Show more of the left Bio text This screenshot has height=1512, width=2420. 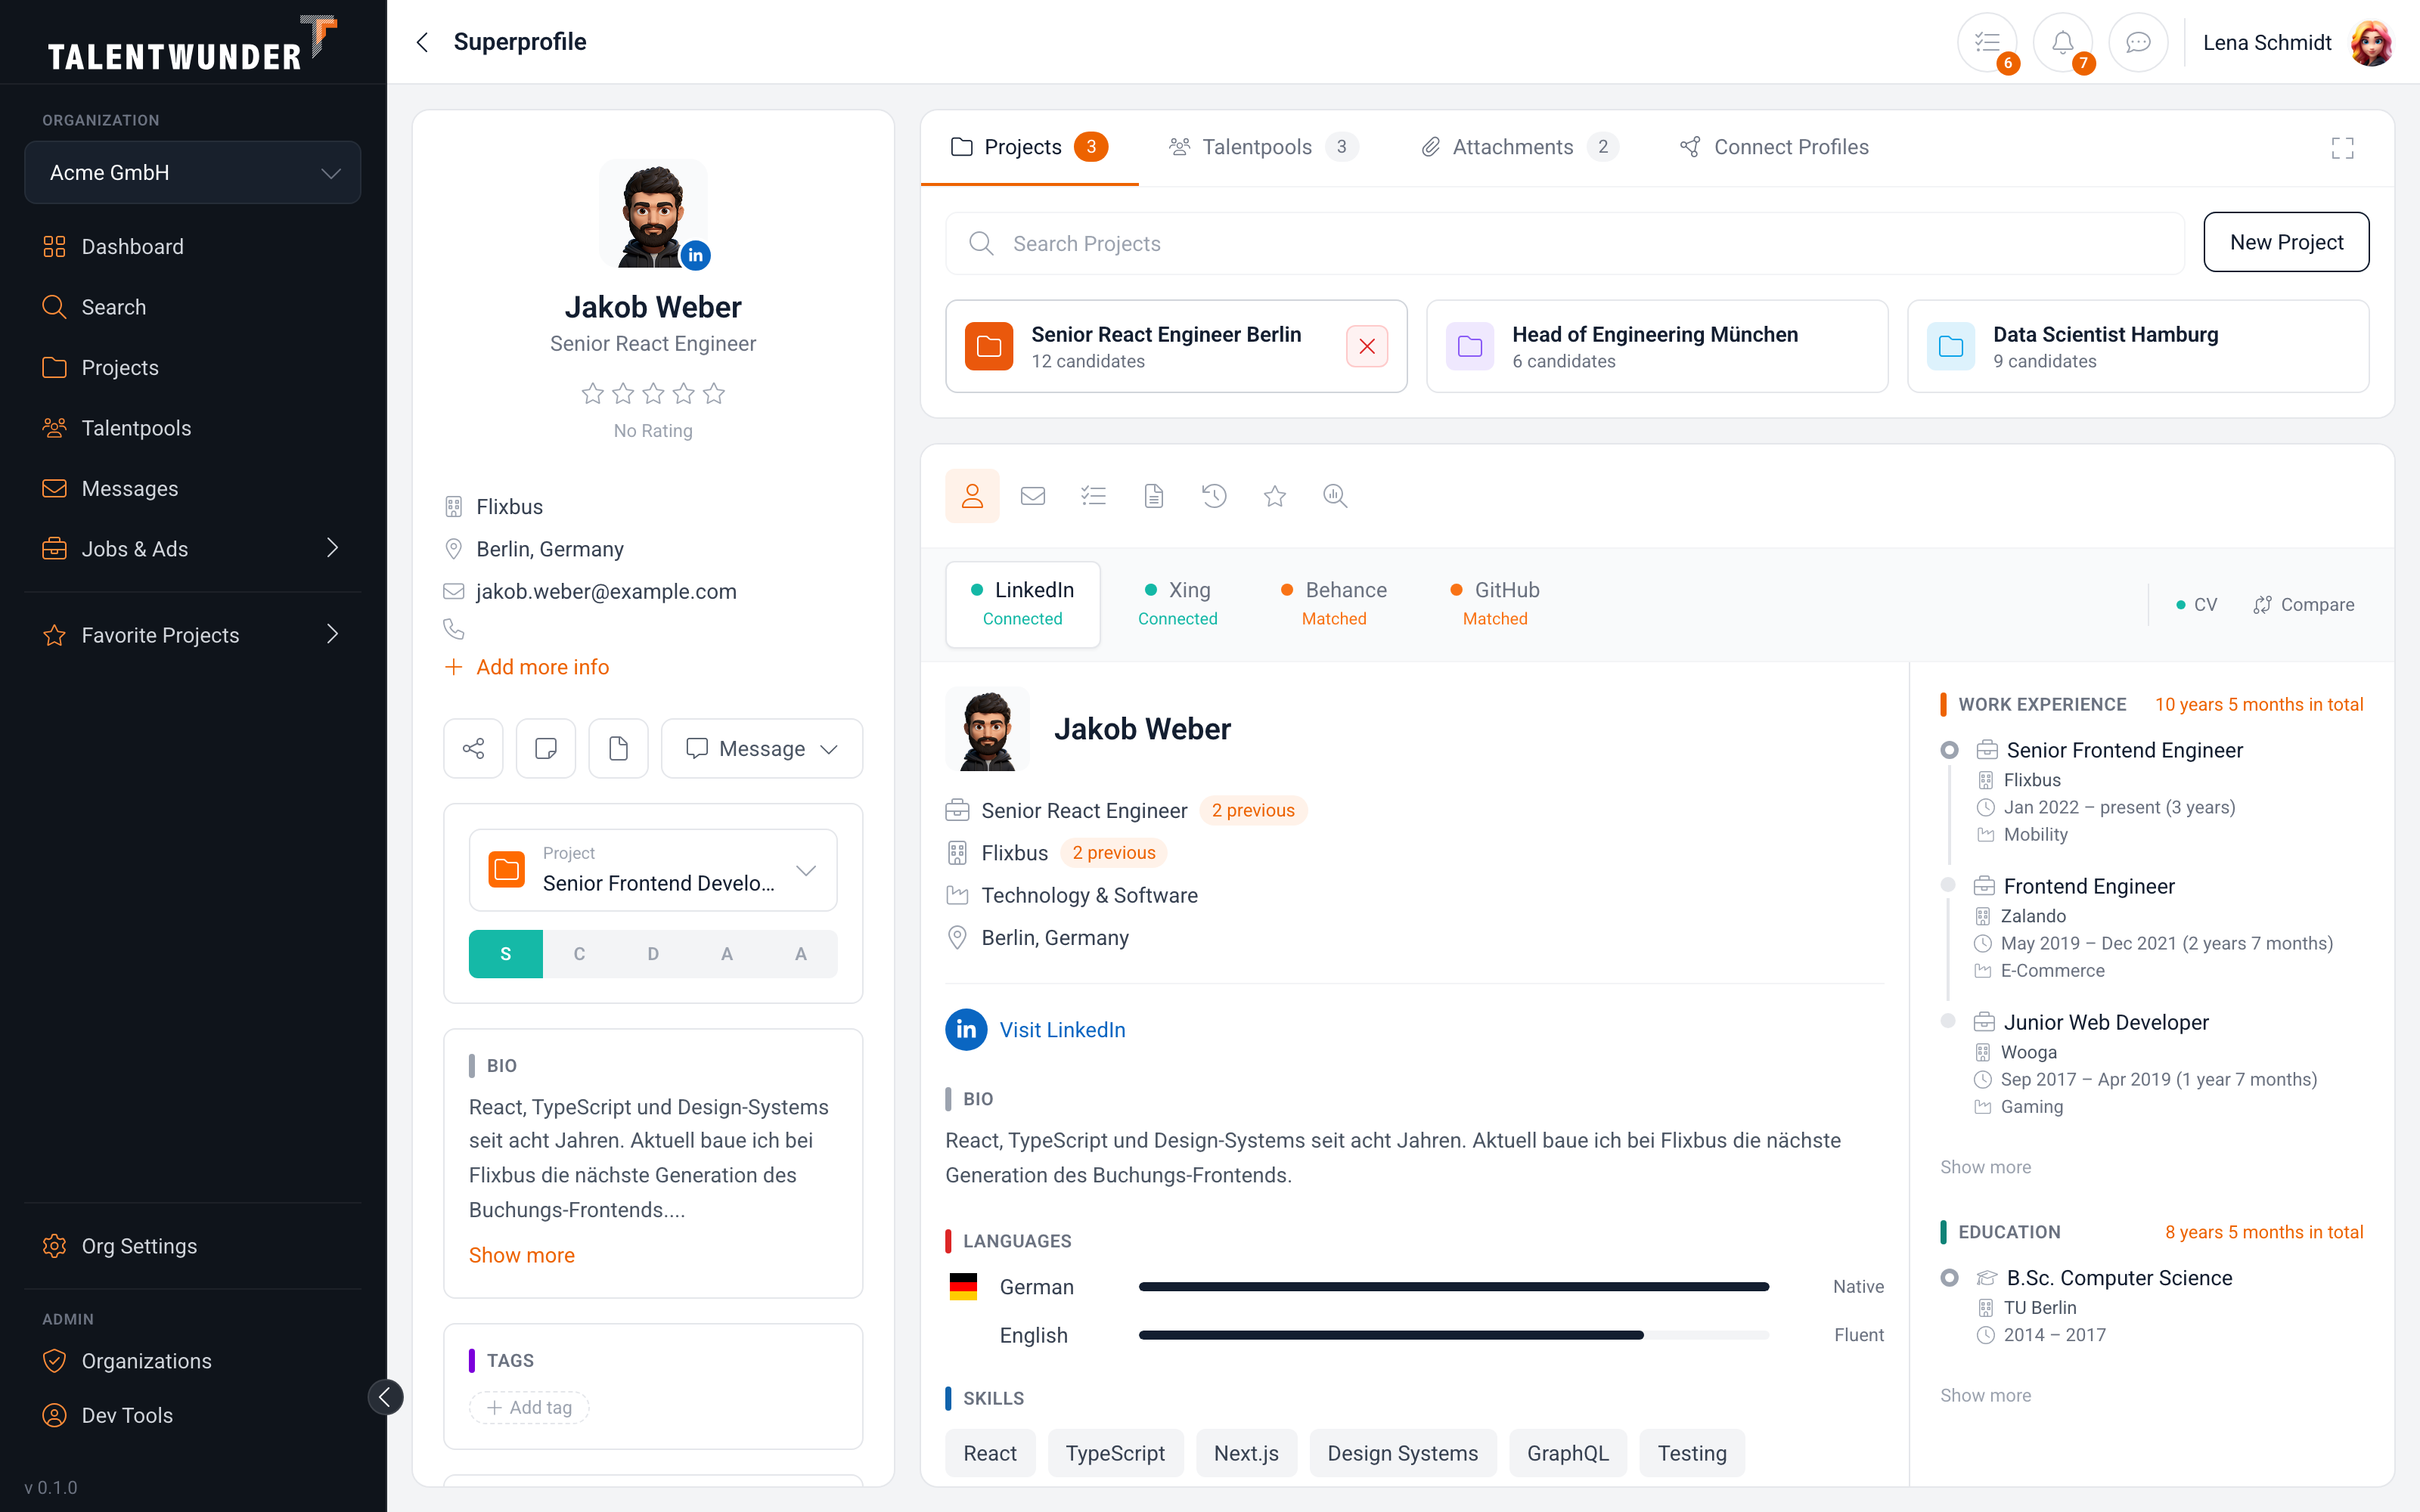click(522, 1255)
